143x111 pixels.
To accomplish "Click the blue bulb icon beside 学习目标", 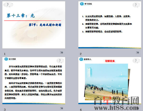I will (x=82, y=4).
